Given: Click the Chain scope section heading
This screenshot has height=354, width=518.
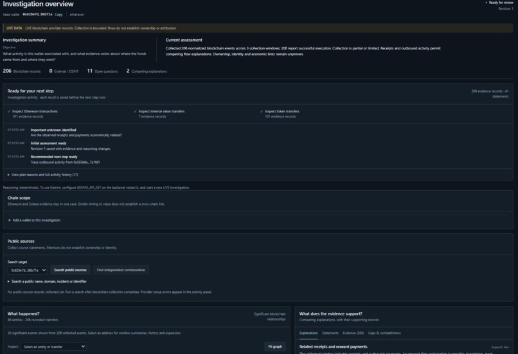Looking at the screenshot, I should pyautogui.click(x=19, y=198).
